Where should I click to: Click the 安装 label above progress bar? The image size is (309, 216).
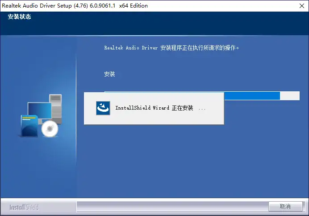pos(109,74)
